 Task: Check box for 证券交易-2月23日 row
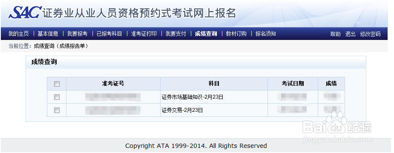point(57,110)
